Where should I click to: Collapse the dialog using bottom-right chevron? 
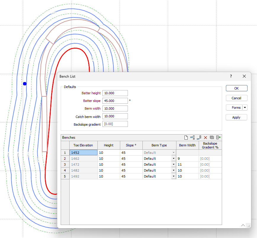click(x=243, y=225)
